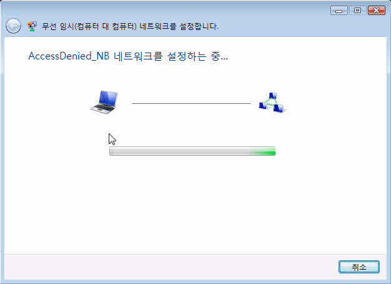391x284 pixels.
Task: Cancel setup with the 취소 button
Action: 359,266
